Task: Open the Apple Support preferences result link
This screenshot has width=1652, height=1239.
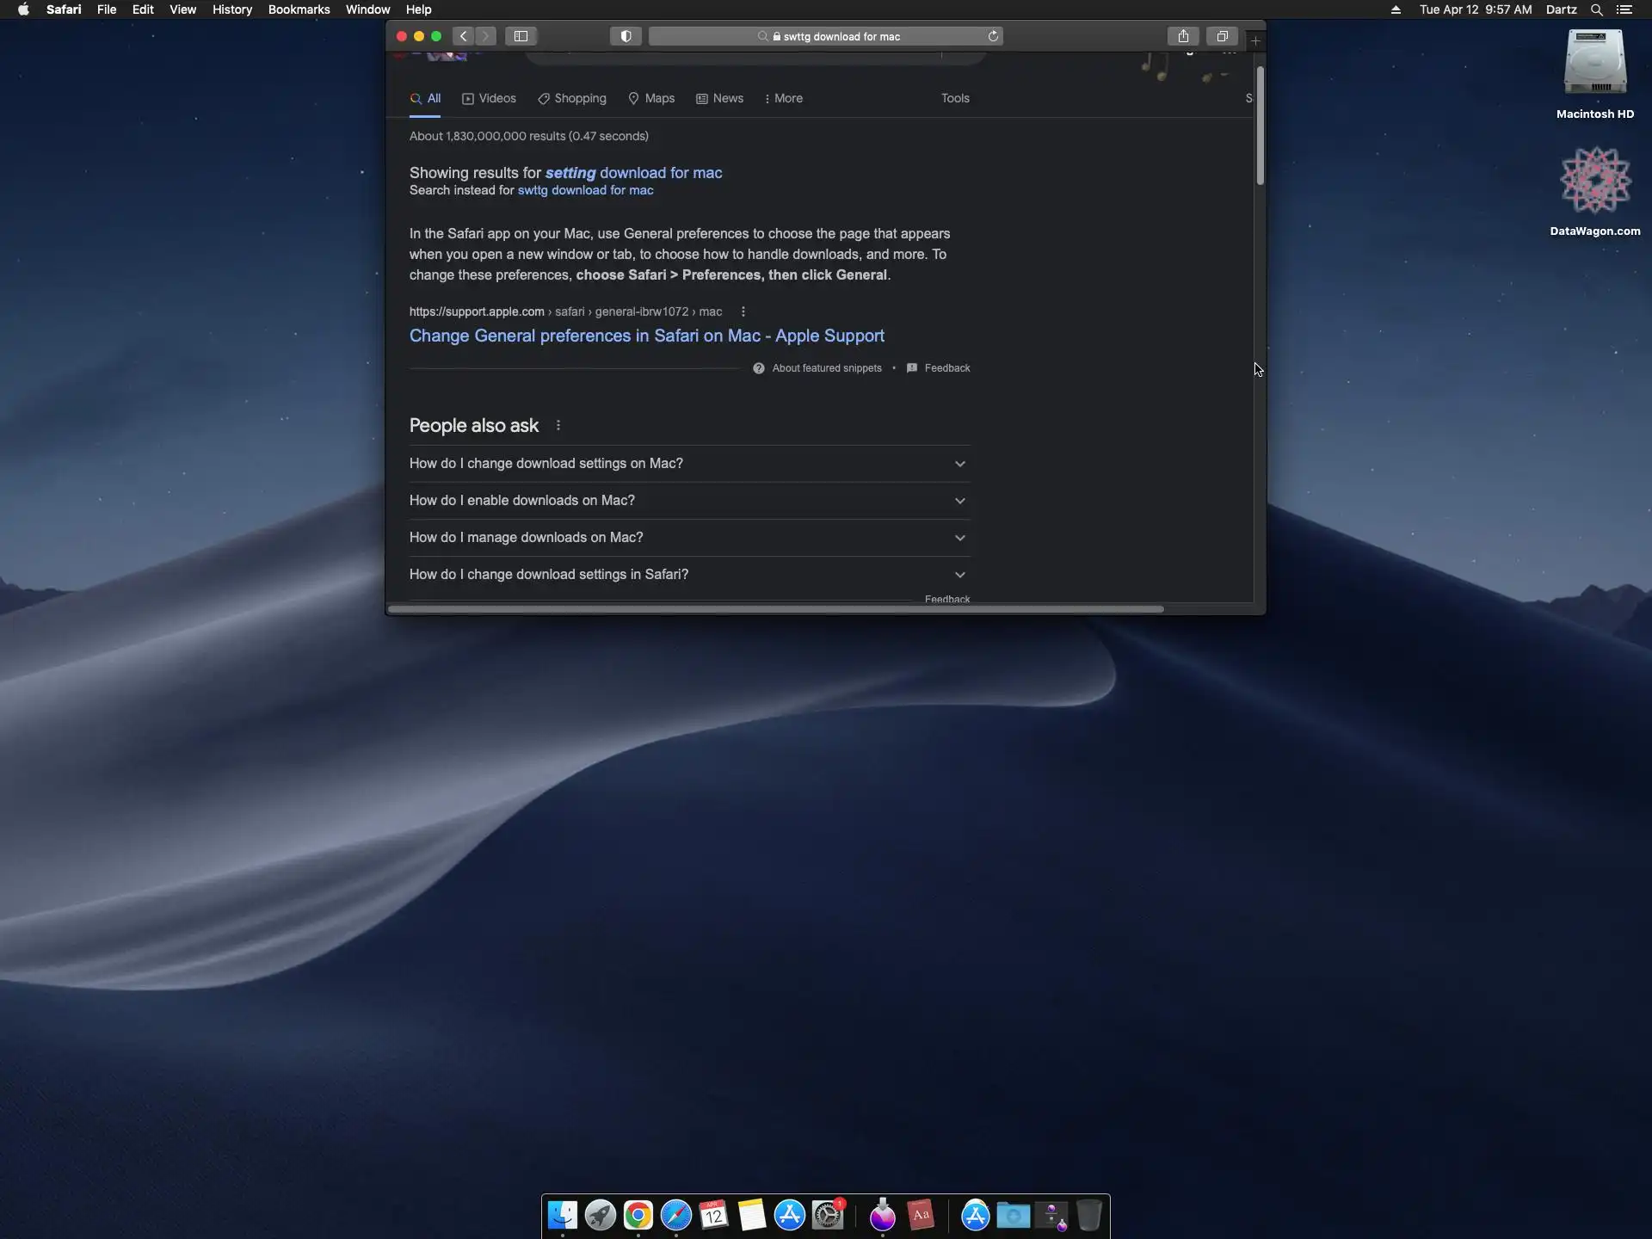Action: pyautogui.click(x=646, y=336)
